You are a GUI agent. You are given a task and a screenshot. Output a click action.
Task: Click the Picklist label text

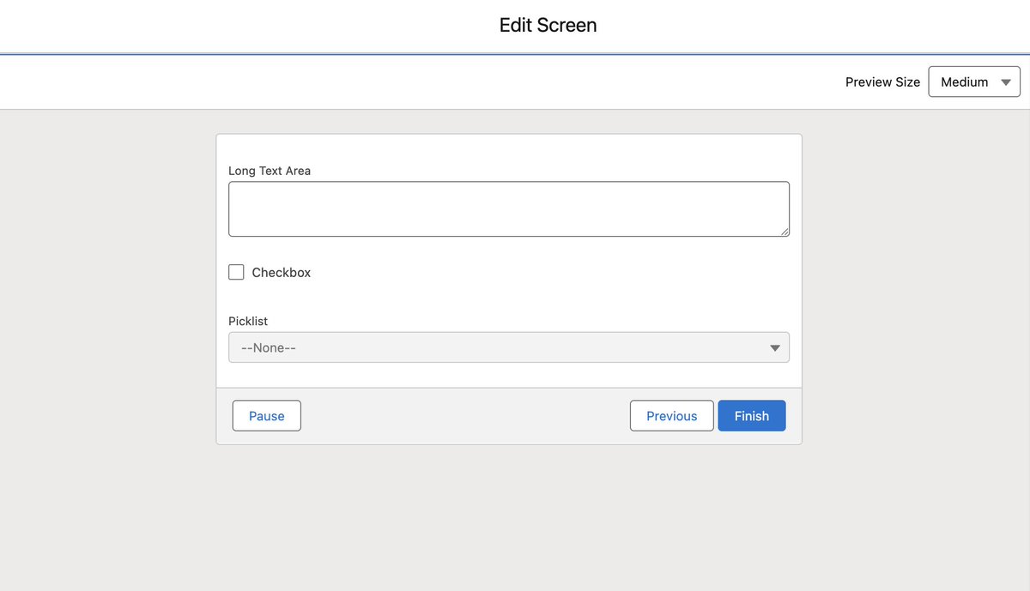click(x=248, y=321)
